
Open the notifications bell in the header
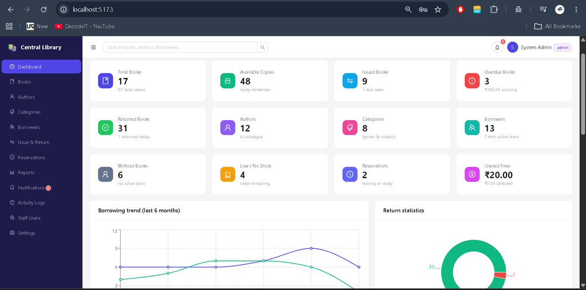497,47
